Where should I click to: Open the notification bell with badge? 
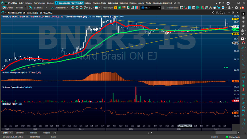(x=242, y=8)
